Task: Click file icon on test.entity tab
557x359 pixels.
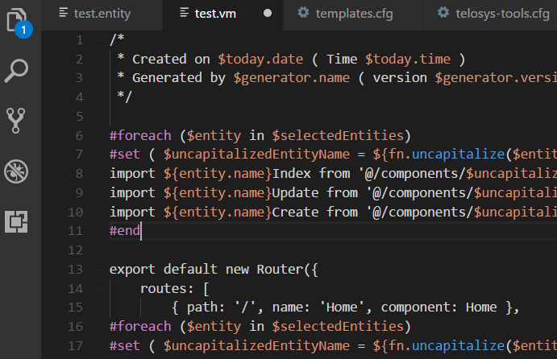Action: point(63,13)
